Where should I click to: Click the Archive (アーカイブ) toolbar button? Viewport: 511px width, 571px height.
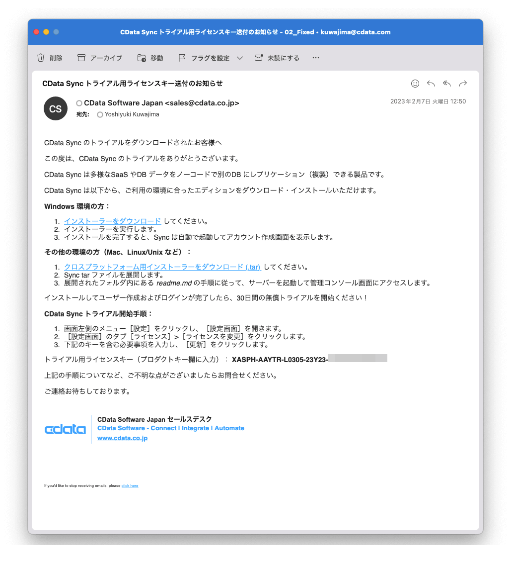(x=100, y=58)
